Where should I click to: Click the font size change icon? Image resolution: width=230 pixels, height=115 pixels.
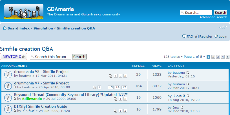click(x=223, y=27)
